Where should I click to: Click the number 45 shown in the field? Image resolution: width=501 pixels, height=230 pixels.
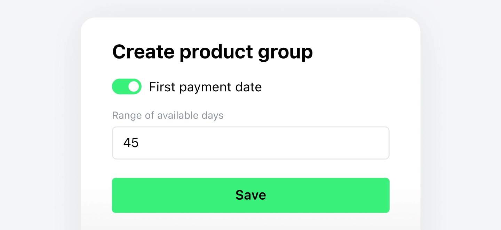click(131, 143)
